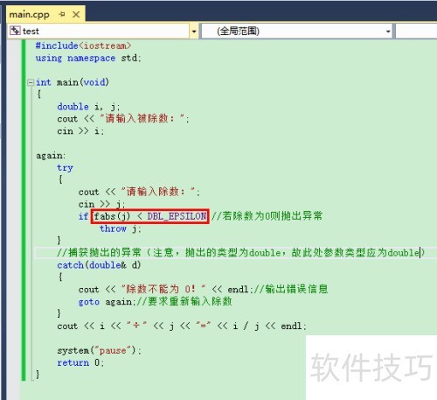Click the again: label
This screenshot has width=437, height=400.
(x=51, y=156)
